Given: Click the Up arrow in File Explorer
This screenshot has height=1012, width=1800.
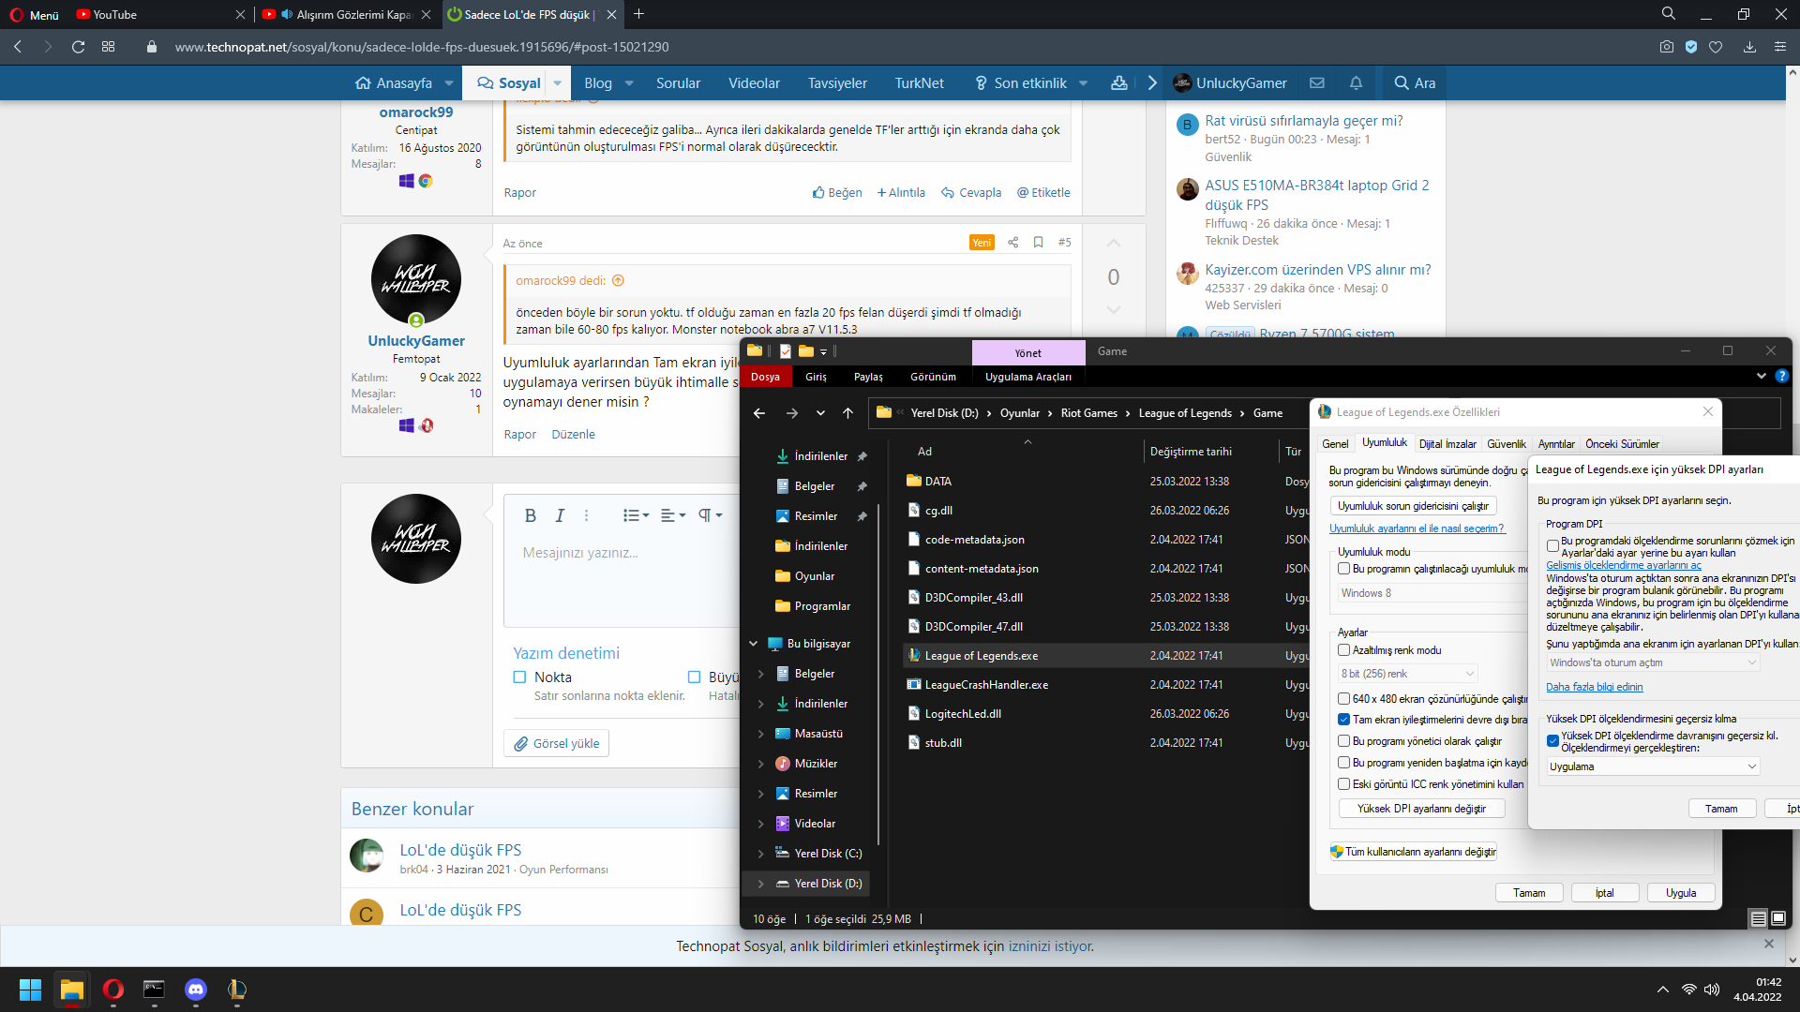Looking at the screenshot, I should tap(847, 413).
